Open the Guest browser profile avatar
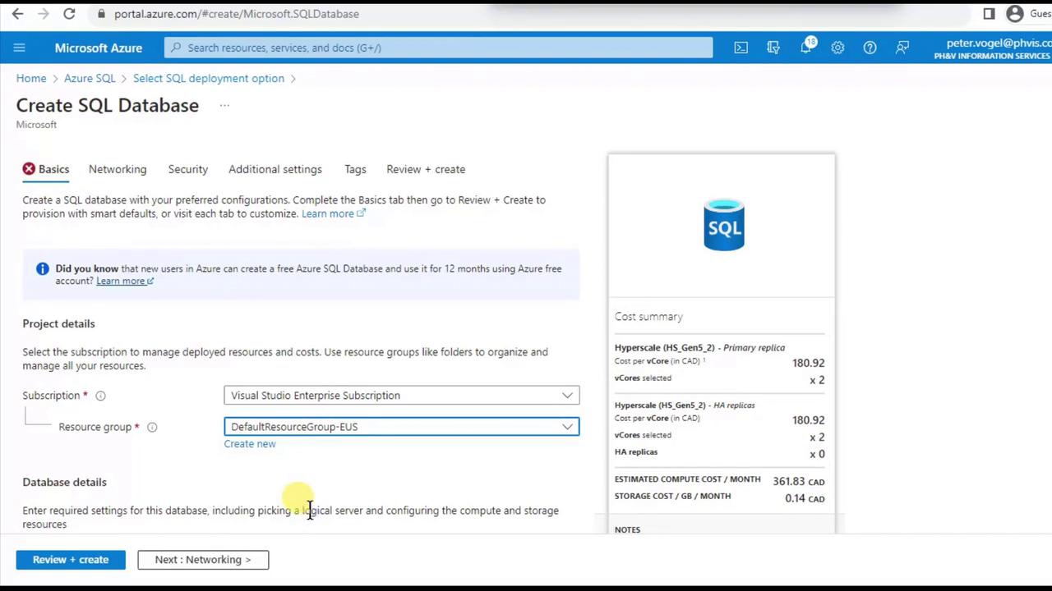This screenshot has width=1052, height=591. tap(1015, 14)
